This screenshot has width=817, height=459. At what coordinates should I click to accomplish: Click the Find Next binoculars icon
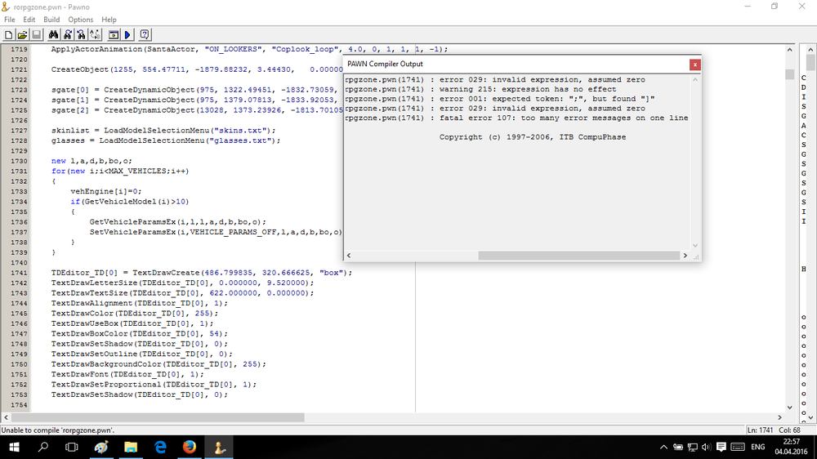pos(67,35)
